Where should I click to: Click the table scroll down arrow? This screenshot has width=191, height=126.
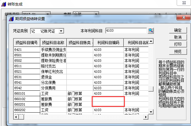(151, 112)
